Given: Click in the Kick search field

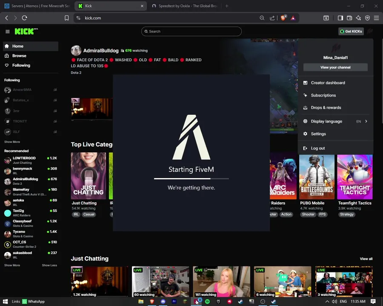Looking at the screenshot, I should pos(191,31).
